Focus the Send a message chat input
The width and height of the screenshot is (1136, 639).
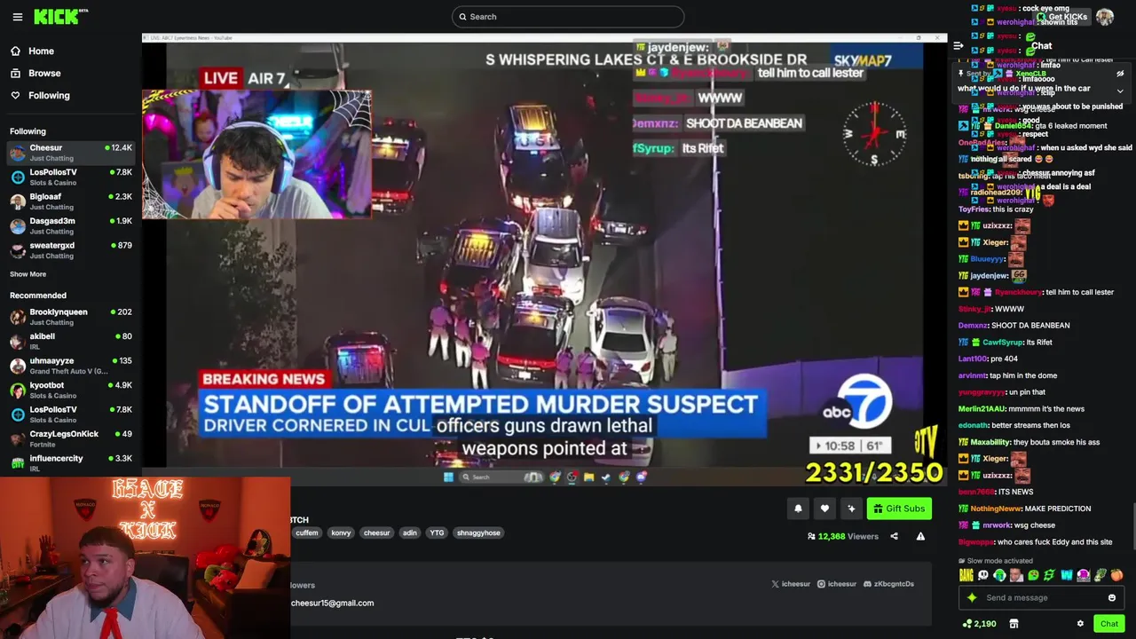(1040, 597)
